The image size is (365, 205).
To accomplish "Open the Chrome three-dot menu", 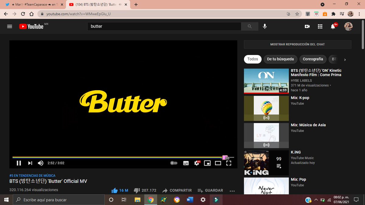I will pyautogui.click(x=359, y=14).
